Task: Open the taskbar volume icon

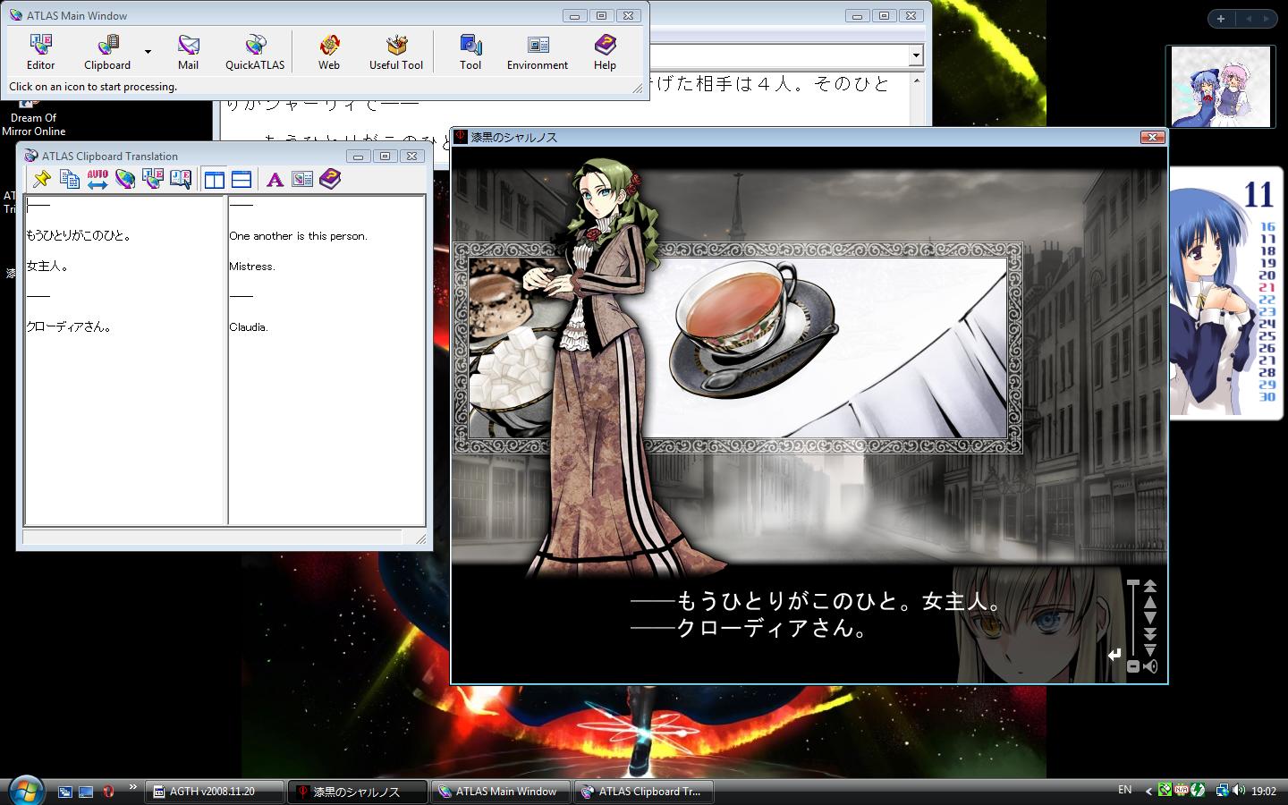Action: pyautogui.click(x=1239, y=791)
